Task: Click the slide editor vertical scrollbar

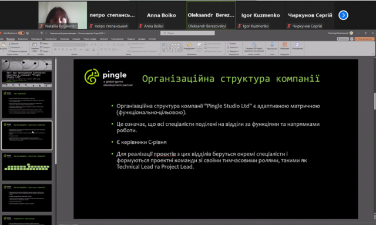Action: [x=374, y=100]
